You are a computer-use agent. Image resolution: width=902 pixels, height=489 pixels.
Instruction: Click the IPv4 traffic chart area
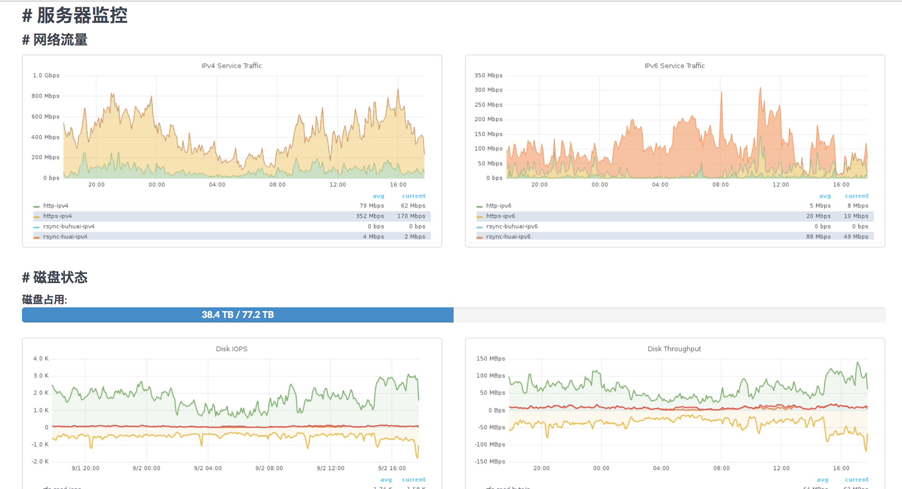point(244,127)
